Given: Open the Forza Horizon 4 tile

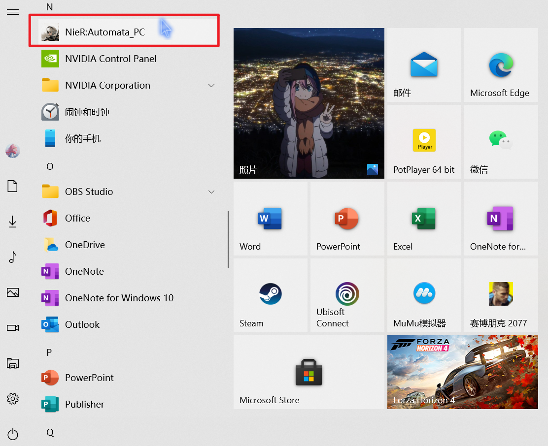Looking at the screenshot, I should pyautogui.click(x=462, y=372).
